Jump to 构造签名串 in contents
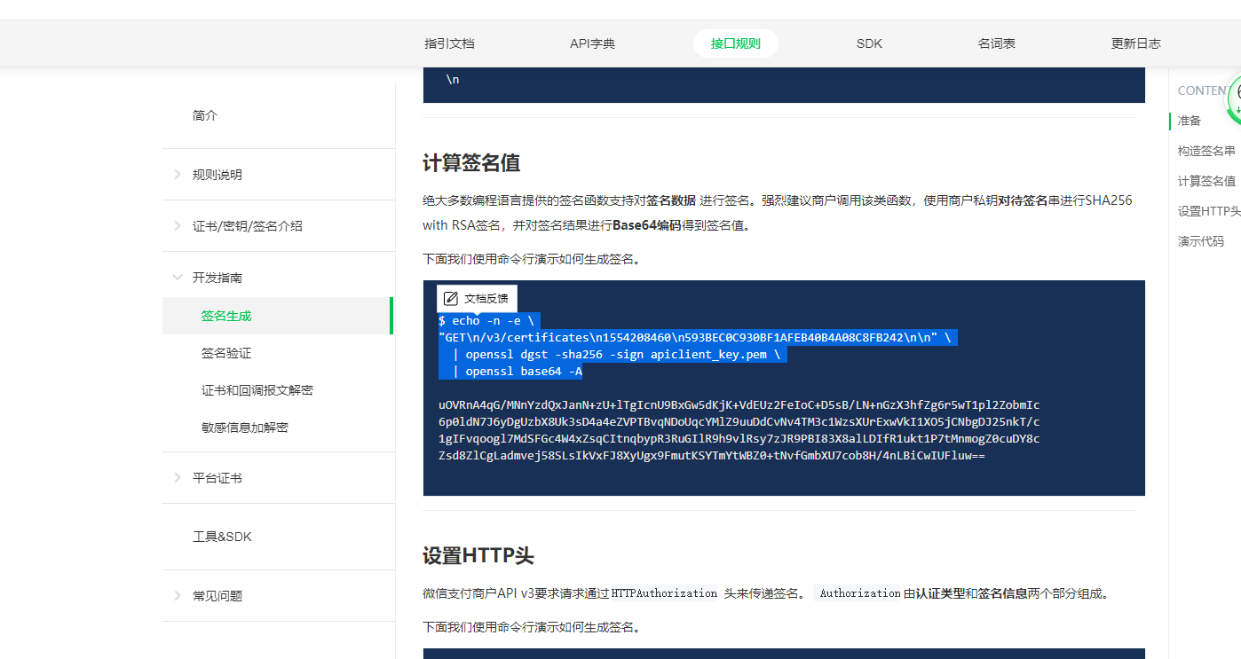 (1206, 151)
